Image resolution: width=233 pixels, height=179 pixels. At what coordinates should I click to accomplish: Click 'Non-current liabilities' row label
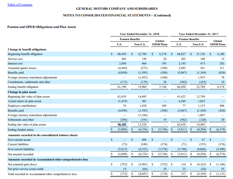coord(21,149)
